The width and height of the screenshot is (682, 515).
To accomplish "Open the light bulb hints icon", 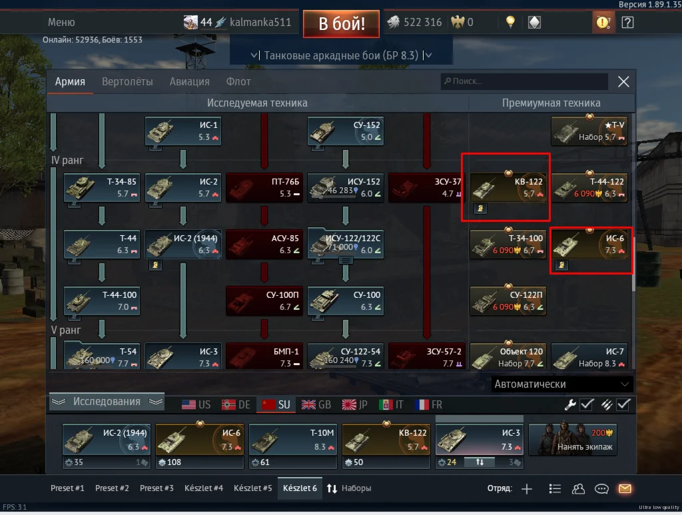I will 510,22.
